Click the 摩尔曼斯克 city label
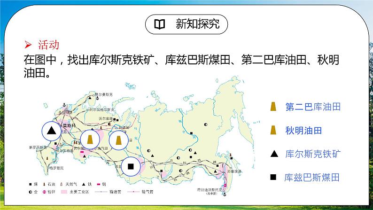Viewport: 373px width, 210px height. [104, 94]
